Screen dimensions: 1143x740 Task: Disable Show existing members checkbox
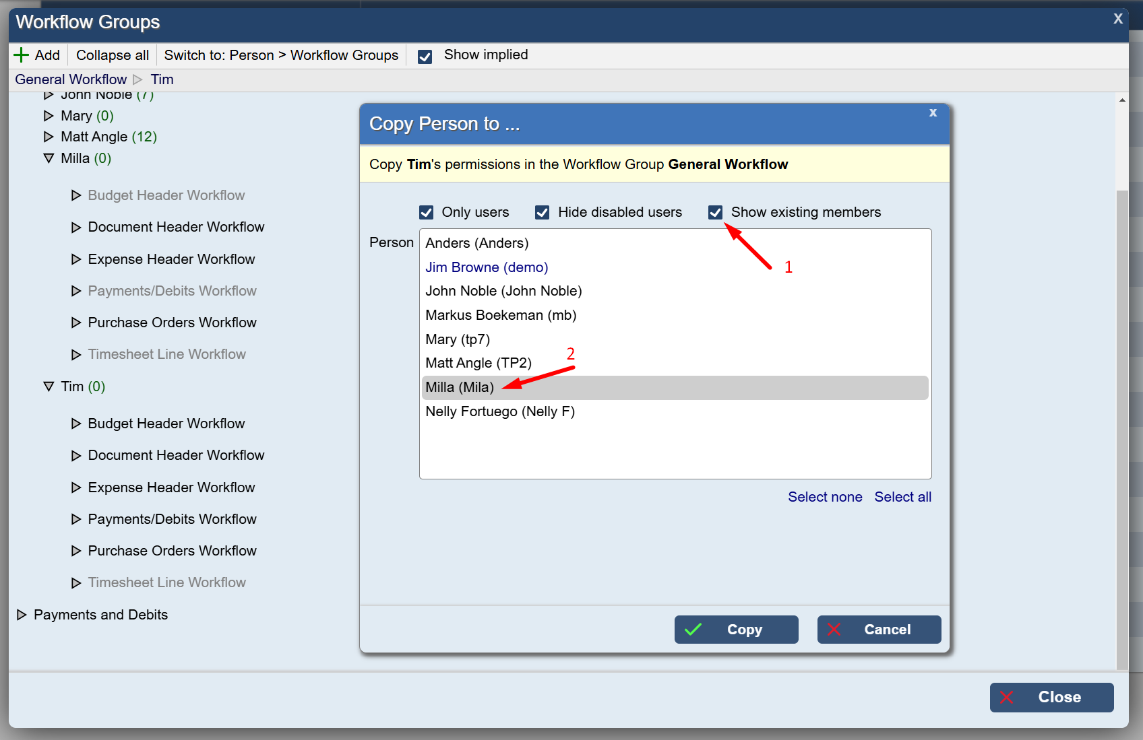pos(716,213)
